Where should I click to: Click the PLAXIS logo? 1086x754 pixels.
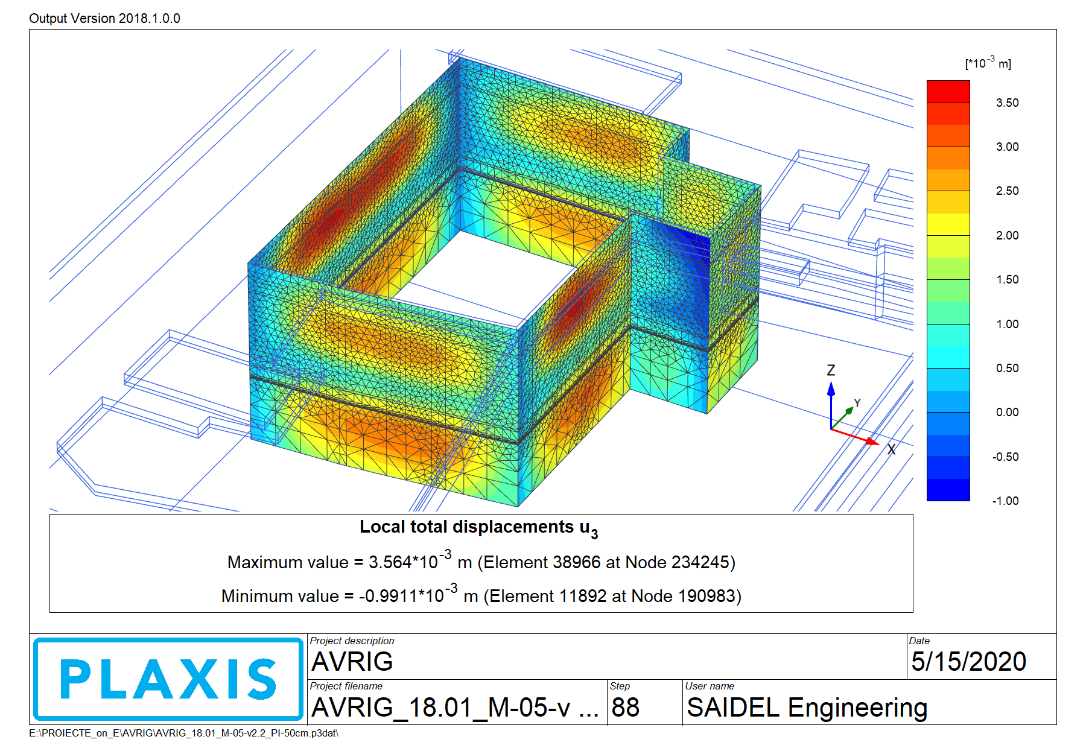[x=168, y=679]
